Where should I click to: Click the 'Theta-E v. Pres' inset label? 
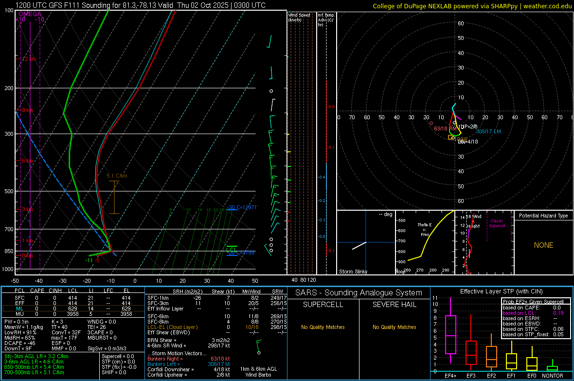[425, 230]
